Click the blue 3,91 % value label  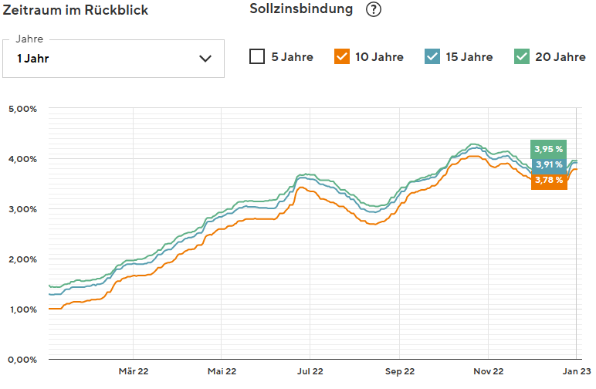click(549, 164)
